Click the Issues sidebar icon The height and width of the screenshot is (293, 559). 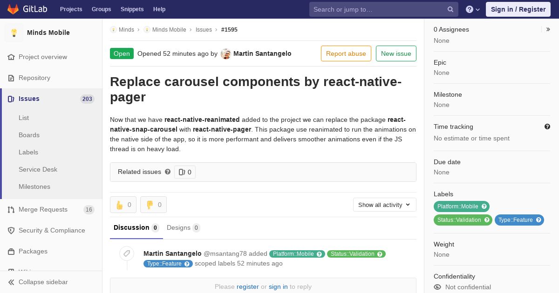pos(11,99)
